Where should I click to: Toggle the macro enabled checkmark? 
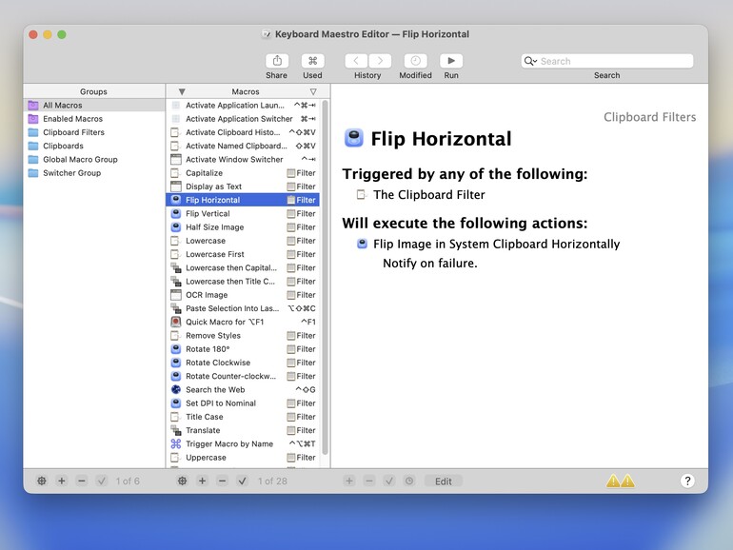click(x=242, y=481)
